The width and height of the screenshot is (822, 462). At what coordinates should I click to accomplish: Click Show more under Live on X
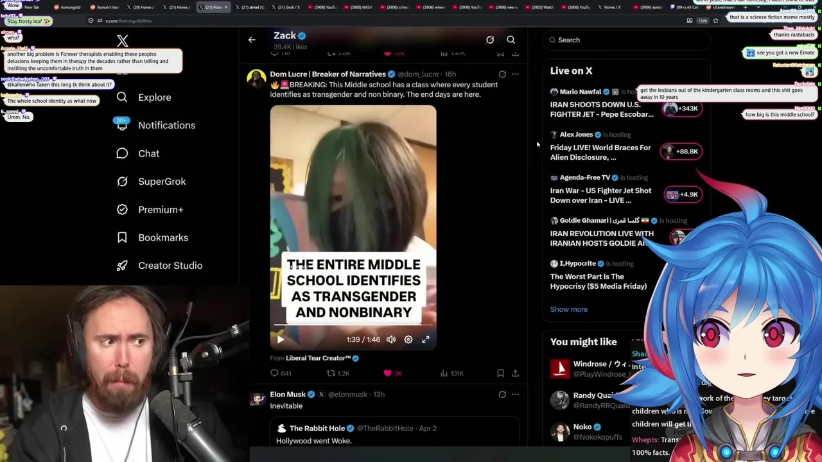[568, 309]
